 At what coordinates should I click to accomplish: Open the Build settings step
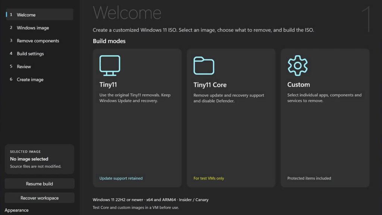pyautogui.click(x=40, y=54)
